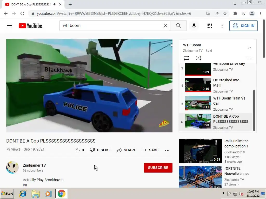Screen dimensions: 266x199
Task: Toggle shuffle playlist
Action: point(198,58)
